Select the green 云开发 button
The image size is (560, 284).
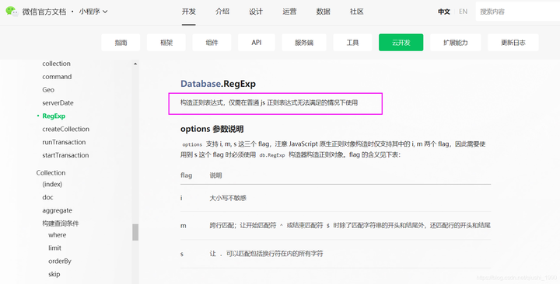pyautogui.click(x=401, y=43)
